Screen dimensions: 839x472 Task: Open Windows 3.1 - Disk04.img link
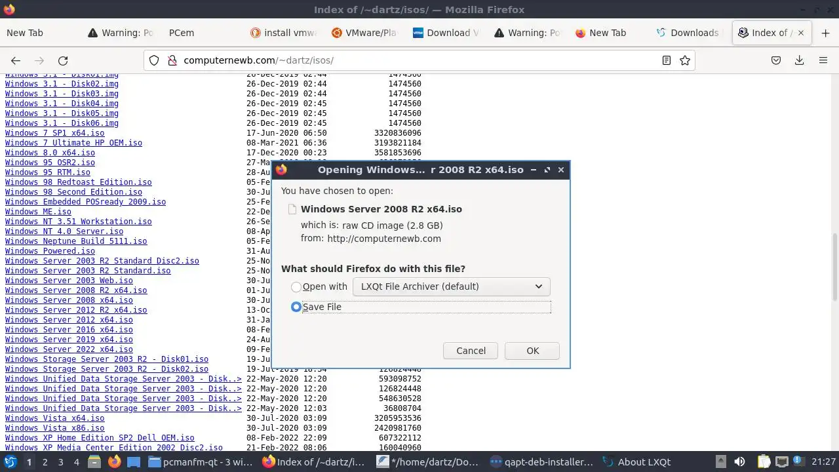(62, 104)
